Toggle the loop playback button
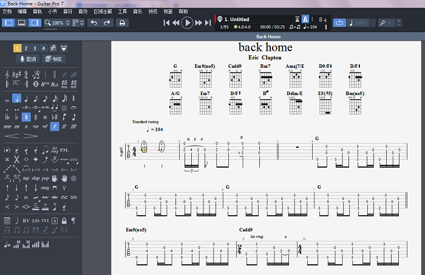This screenshot has width=425, height=275. pos(339,23)
